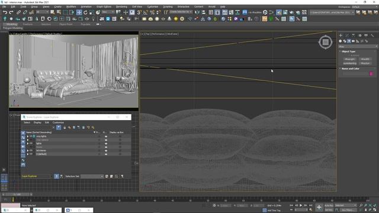Click the VRaySun object type button
The width and height of the screenshot is (379, 213).
tap(365, 63)
